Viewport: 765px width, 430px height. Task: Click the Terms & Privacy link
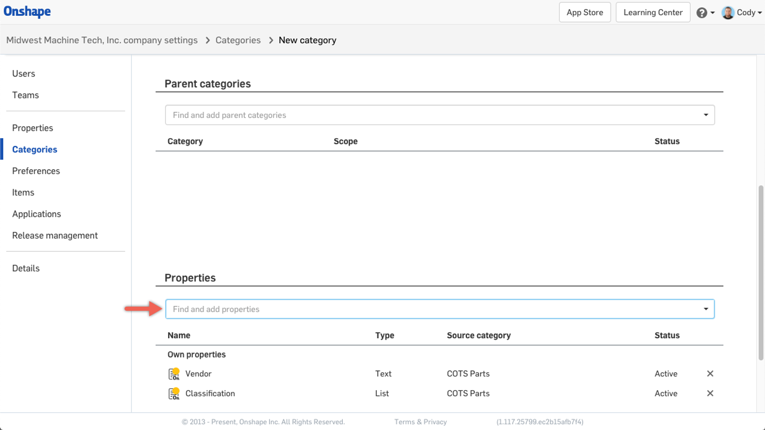[420, 421]
